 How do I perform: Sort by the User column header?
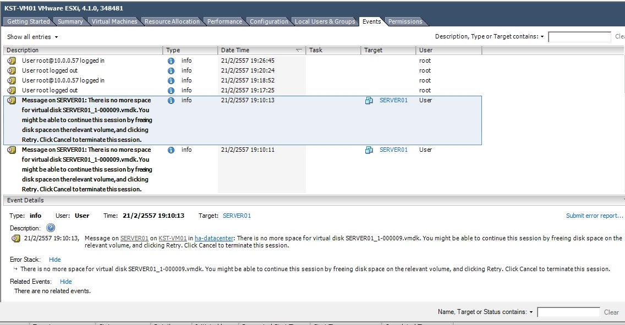[x=449, y=50]
